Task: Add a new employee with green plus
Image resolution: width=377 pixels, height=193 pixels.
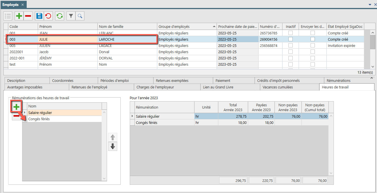Action: 19,16
